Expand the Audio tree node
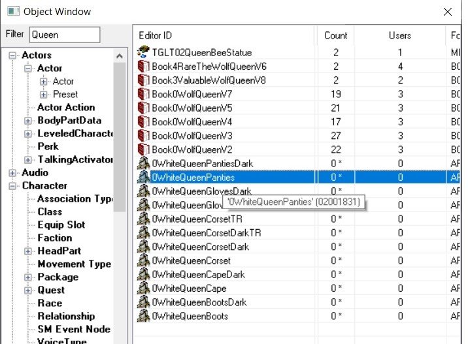The image size is (468, 344). click(x=12, y=173)
